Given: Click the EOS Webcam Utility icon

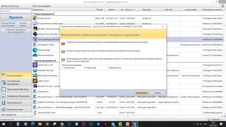Looking at the screenshot, I should pyautogui.click(x=35, y=45).
